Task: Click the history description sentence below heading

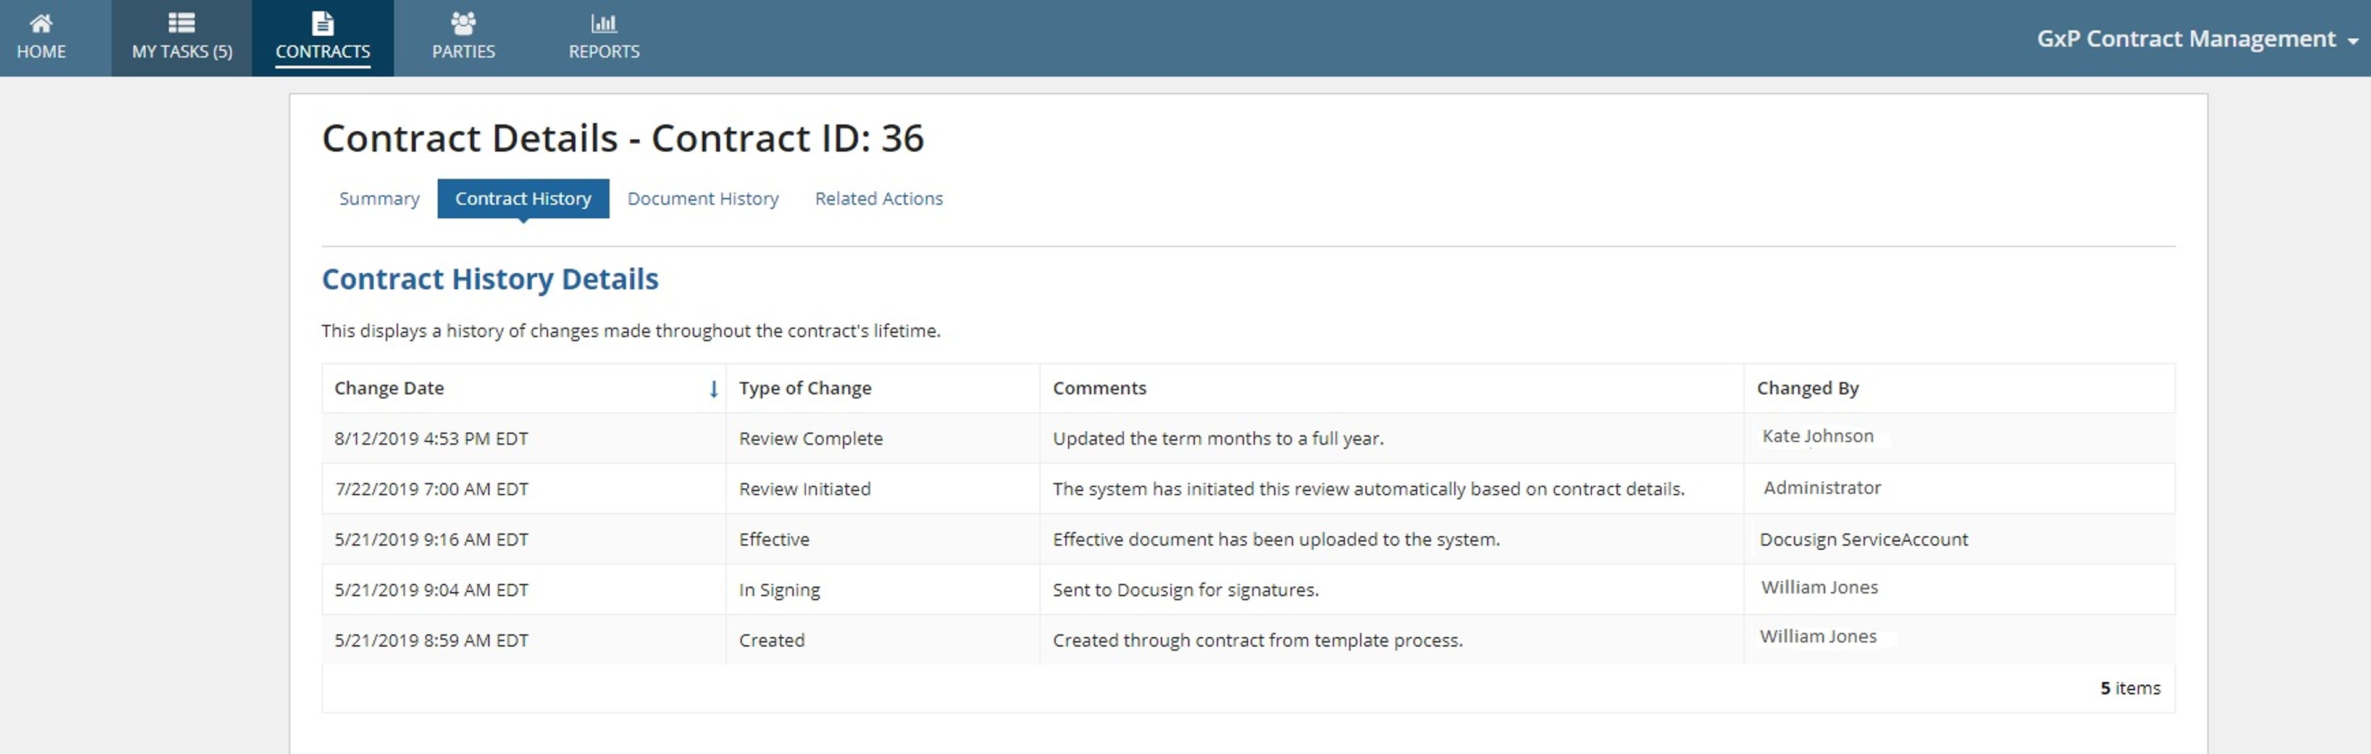Action: pyautogui.click(x=630, y=331)
